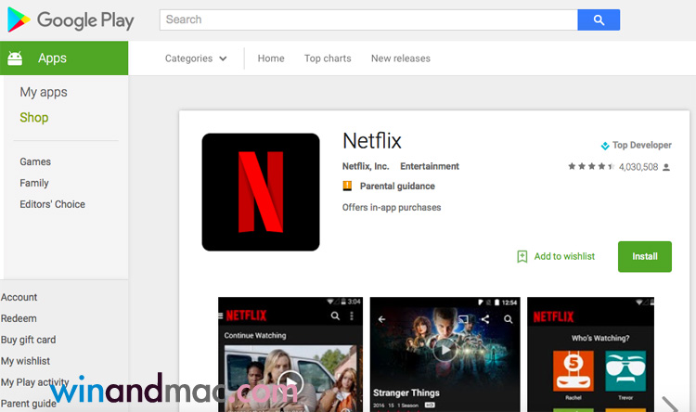The width and height of the screenshot is (696, 412).
Task: Click the Entertainment category link
Action: click(x=430, y=166)
